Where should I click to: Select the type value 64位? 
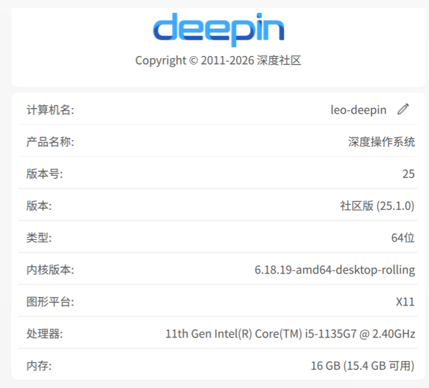pyautogui.click(x=403, y=238)
